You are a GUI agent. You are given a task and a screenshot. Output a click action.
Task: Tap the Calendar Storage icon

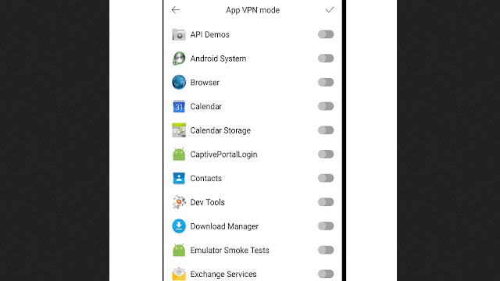tap(179, 130)
